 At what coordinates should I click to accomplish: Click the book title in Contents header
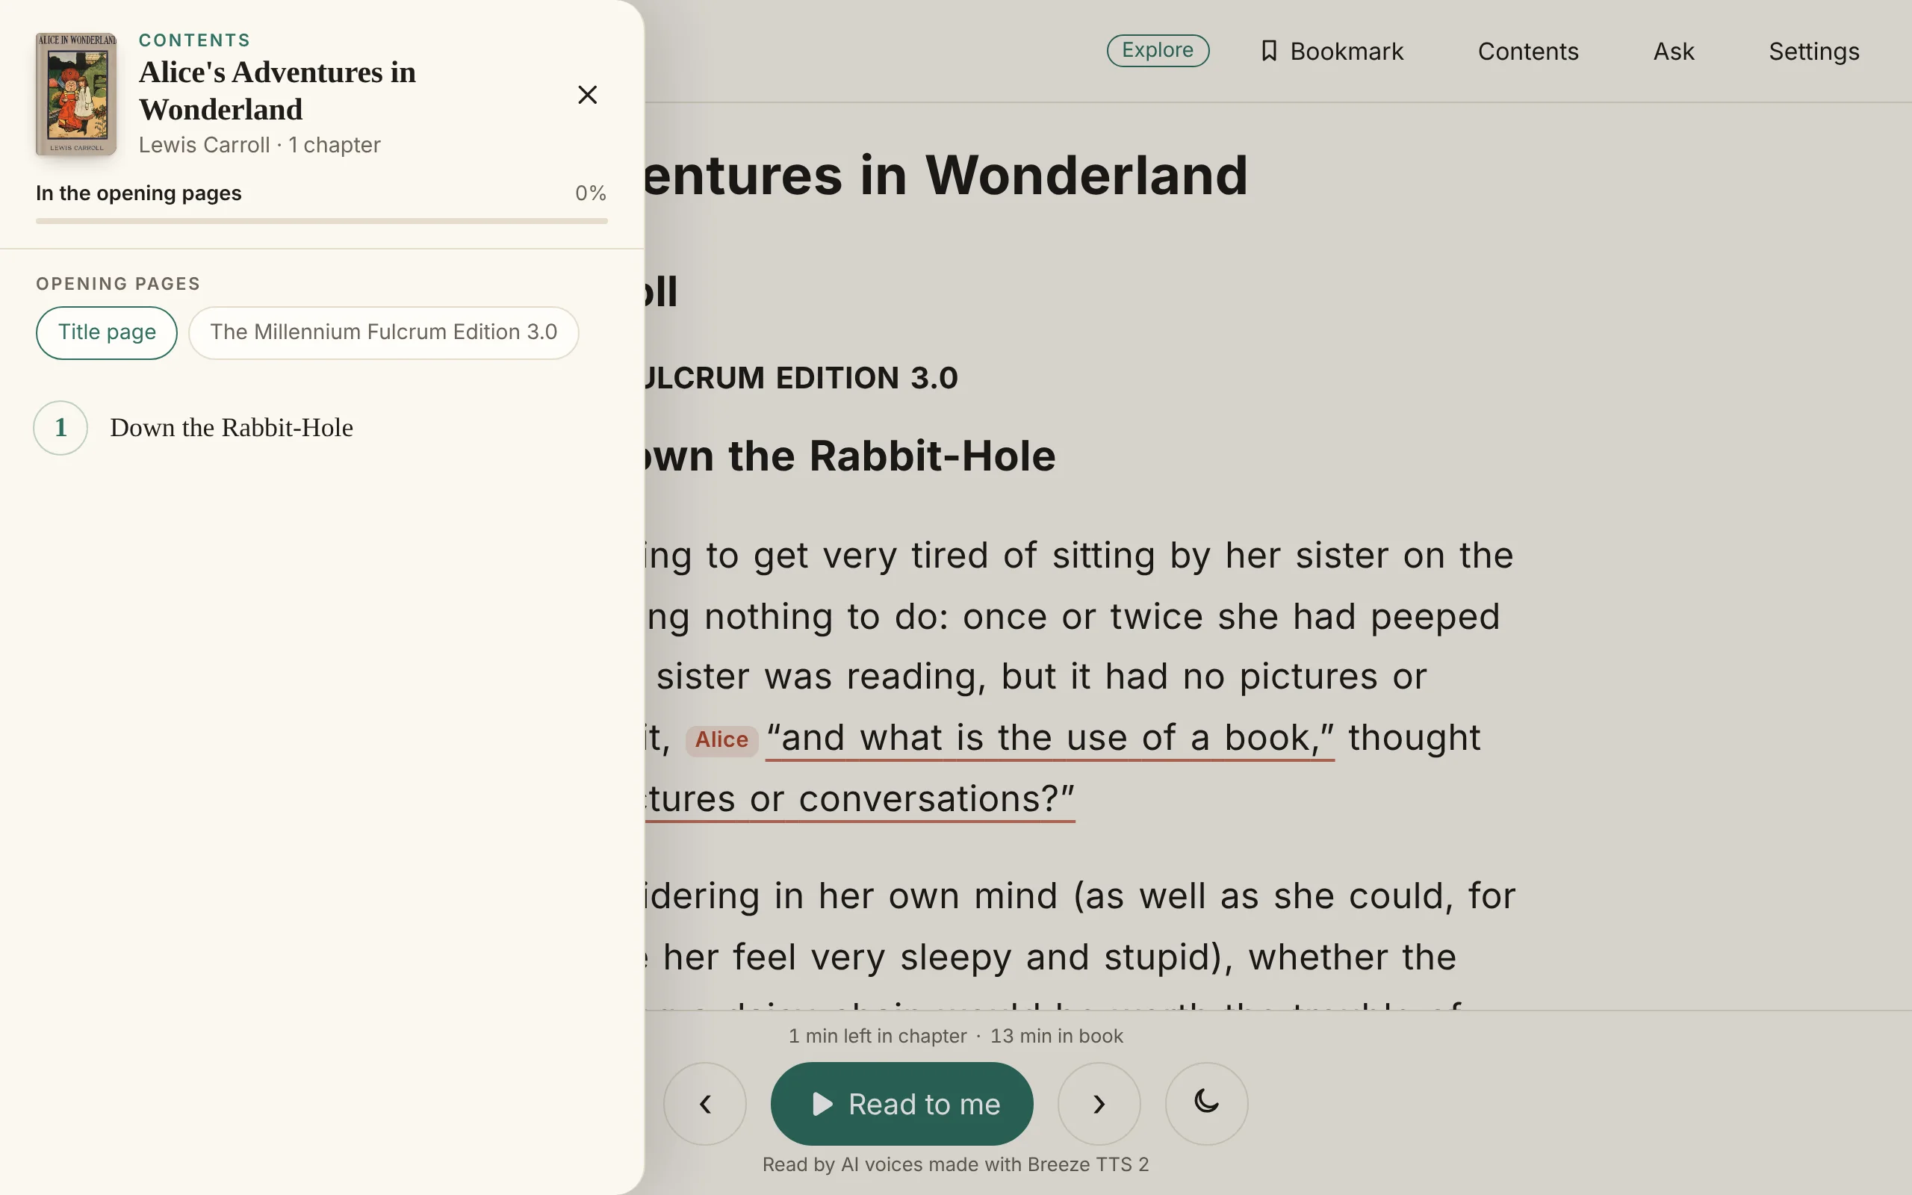pos(277,91)
